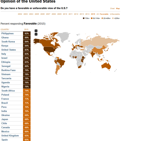Open Canada country link

tap(5, 127)
